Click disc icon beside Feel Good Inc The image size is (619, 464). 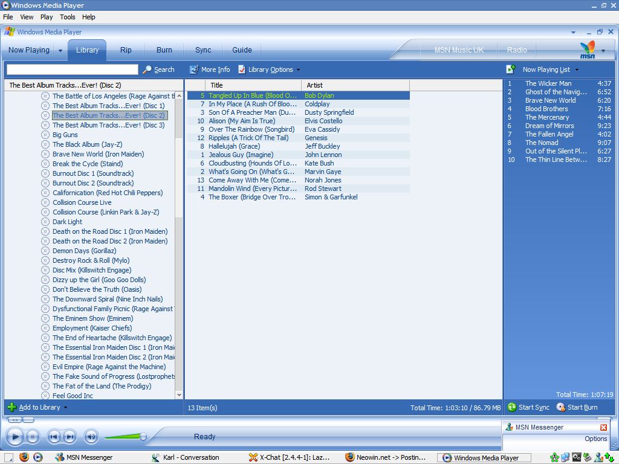(45, 395)
